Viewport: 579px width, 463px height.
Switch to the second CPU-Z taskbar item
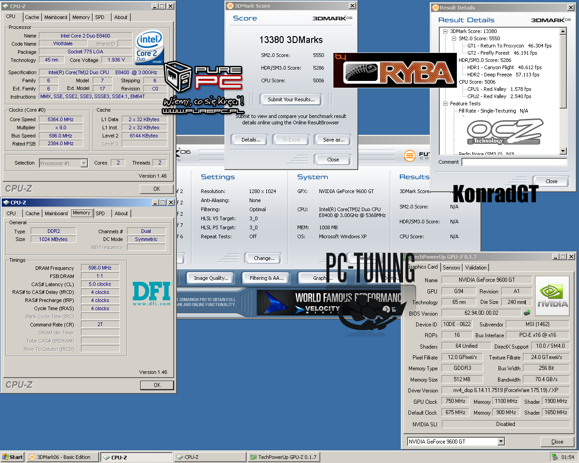pyautogui.click(x=209, y=457)
